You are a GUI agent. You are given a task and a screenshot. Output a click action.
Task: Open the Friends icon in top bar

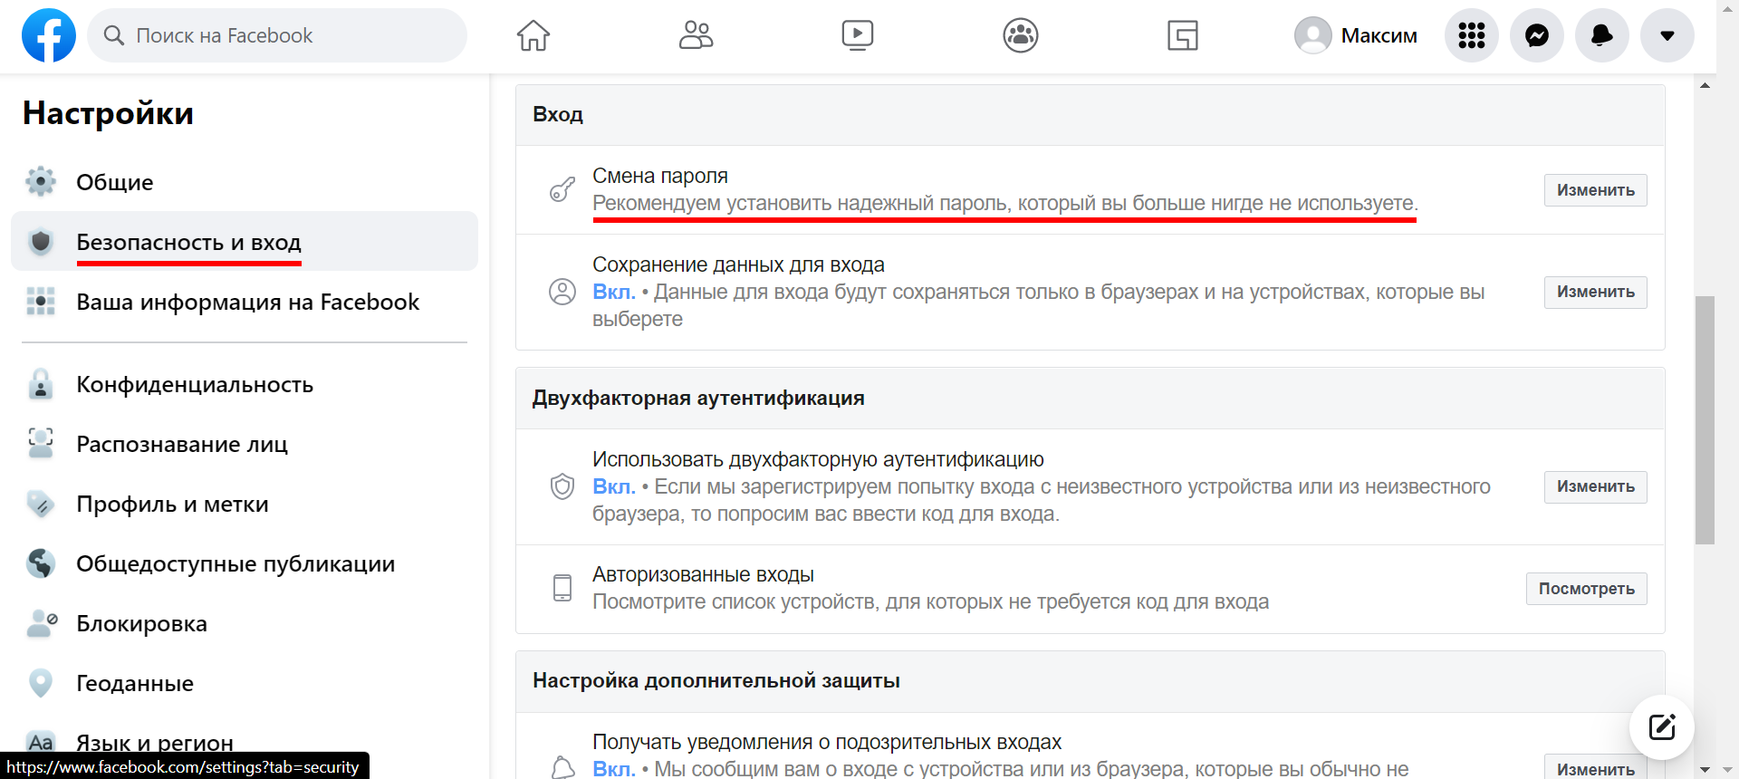[x=696, y=35]
